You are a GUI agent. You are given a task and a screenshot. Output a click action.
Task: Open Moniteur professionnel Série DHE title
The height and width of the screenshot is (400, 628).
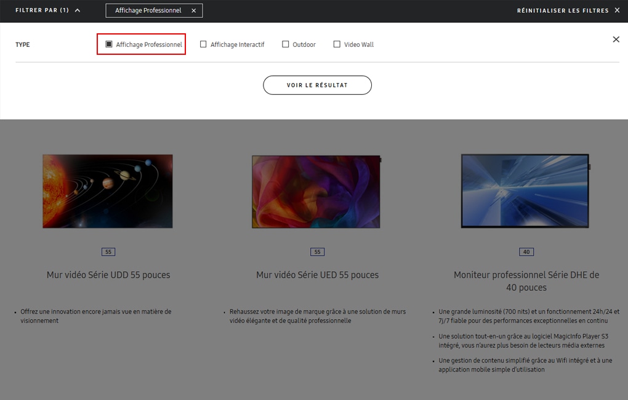(x=526, y=281)
